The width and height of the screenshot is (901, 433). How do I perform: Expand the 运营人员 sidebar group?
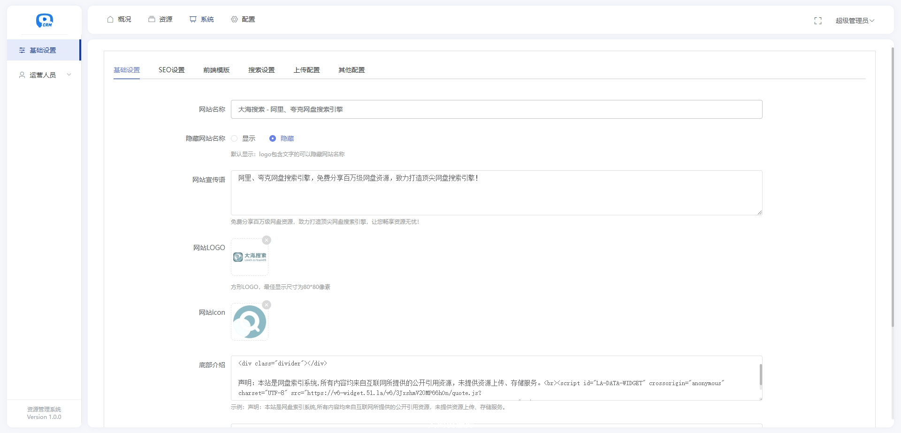coord(44,75)
